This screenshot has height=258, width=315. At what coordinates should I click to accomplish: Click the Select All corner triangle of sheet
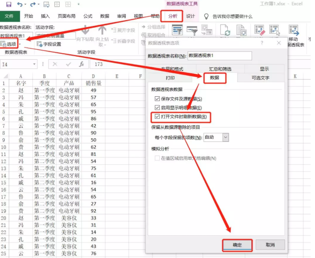click(6, 76)
